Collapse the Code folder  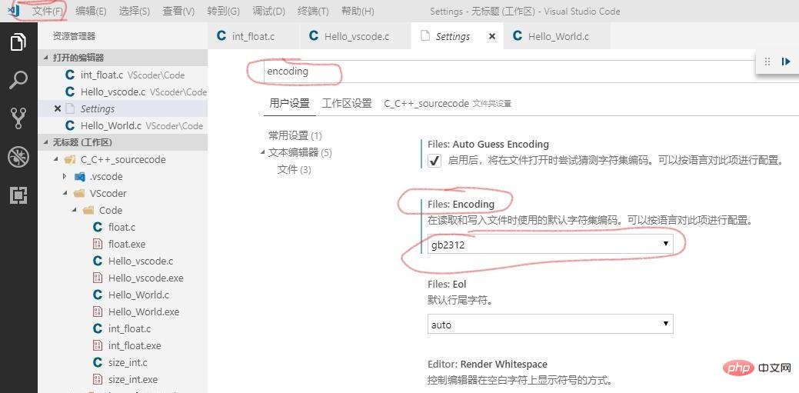tap(74, 210)
